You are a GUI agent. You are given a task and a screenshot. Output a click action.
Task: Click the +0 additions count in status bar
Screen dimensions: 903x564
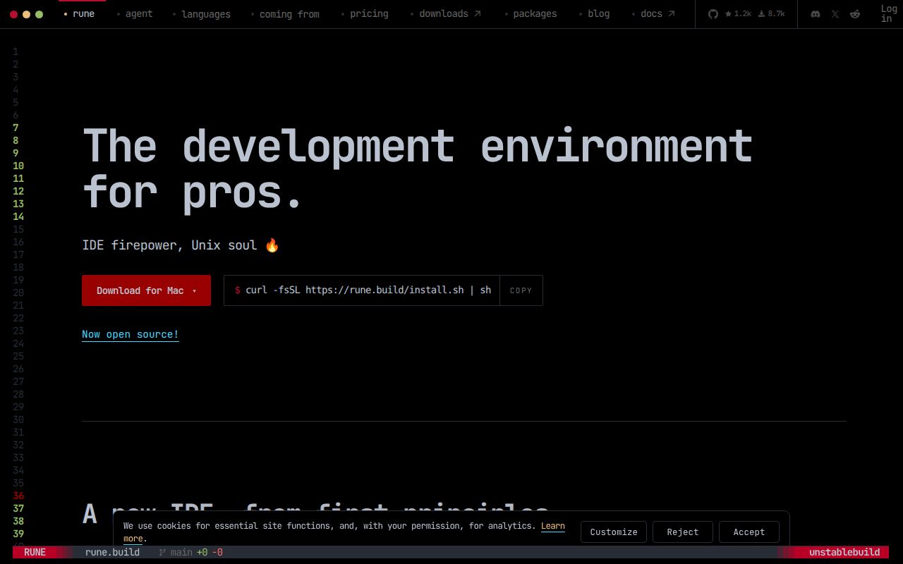pos(202,552)
